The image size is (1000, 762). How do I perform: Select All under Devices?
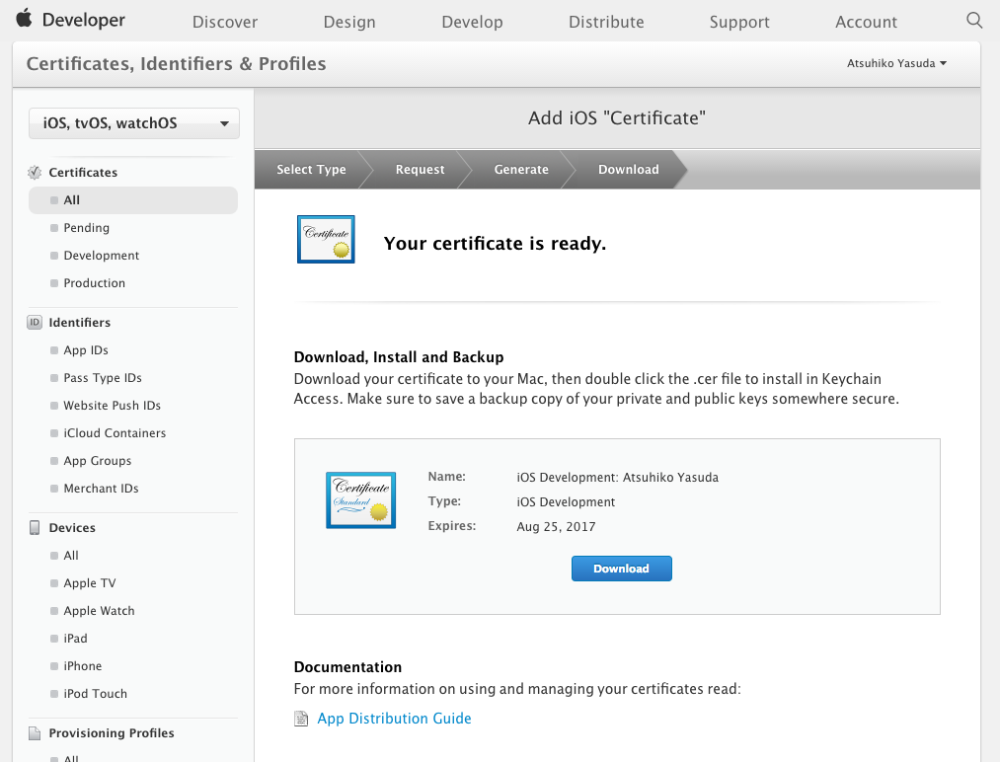(x=71, y=556)
